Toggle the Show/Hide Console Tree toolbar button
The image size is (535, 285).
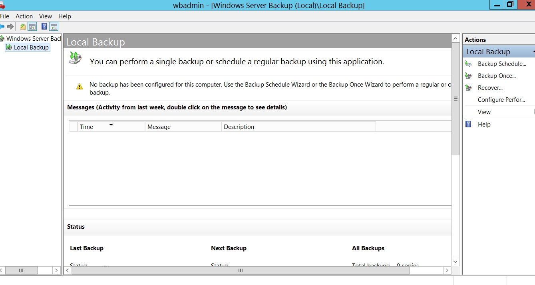coord(32,27)
